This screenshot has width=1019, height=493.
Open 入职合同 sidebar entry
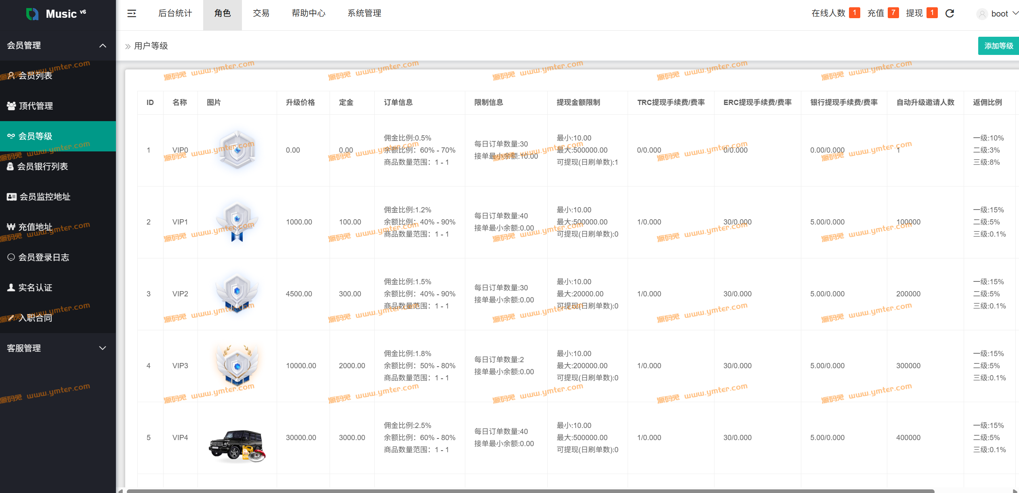pos(36,318)
